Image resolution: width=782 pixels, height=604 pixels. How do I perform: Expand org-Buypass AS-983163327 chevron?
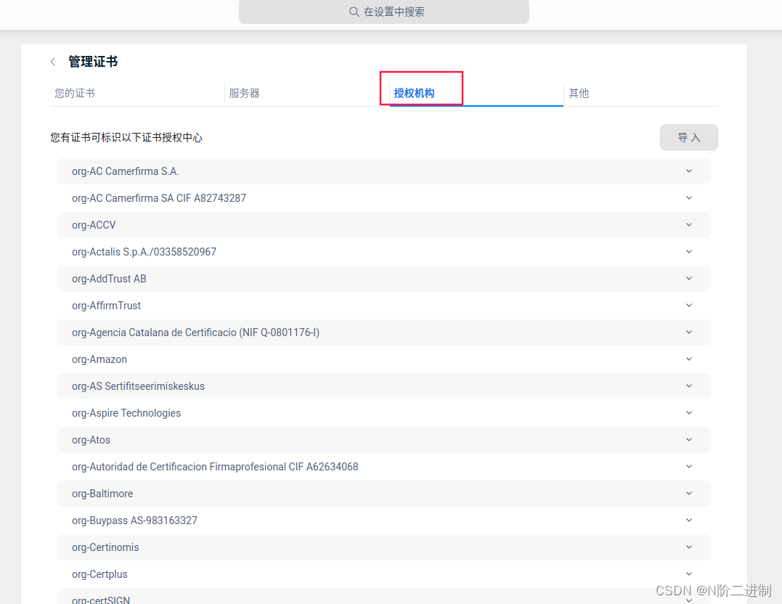point(689,521)
